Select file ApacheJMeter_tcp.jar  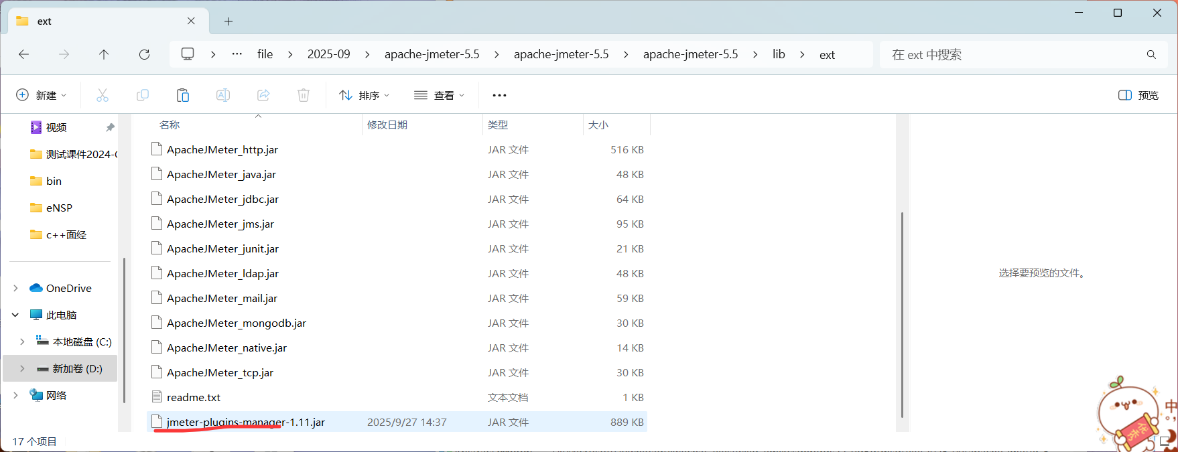coord(220,372)
